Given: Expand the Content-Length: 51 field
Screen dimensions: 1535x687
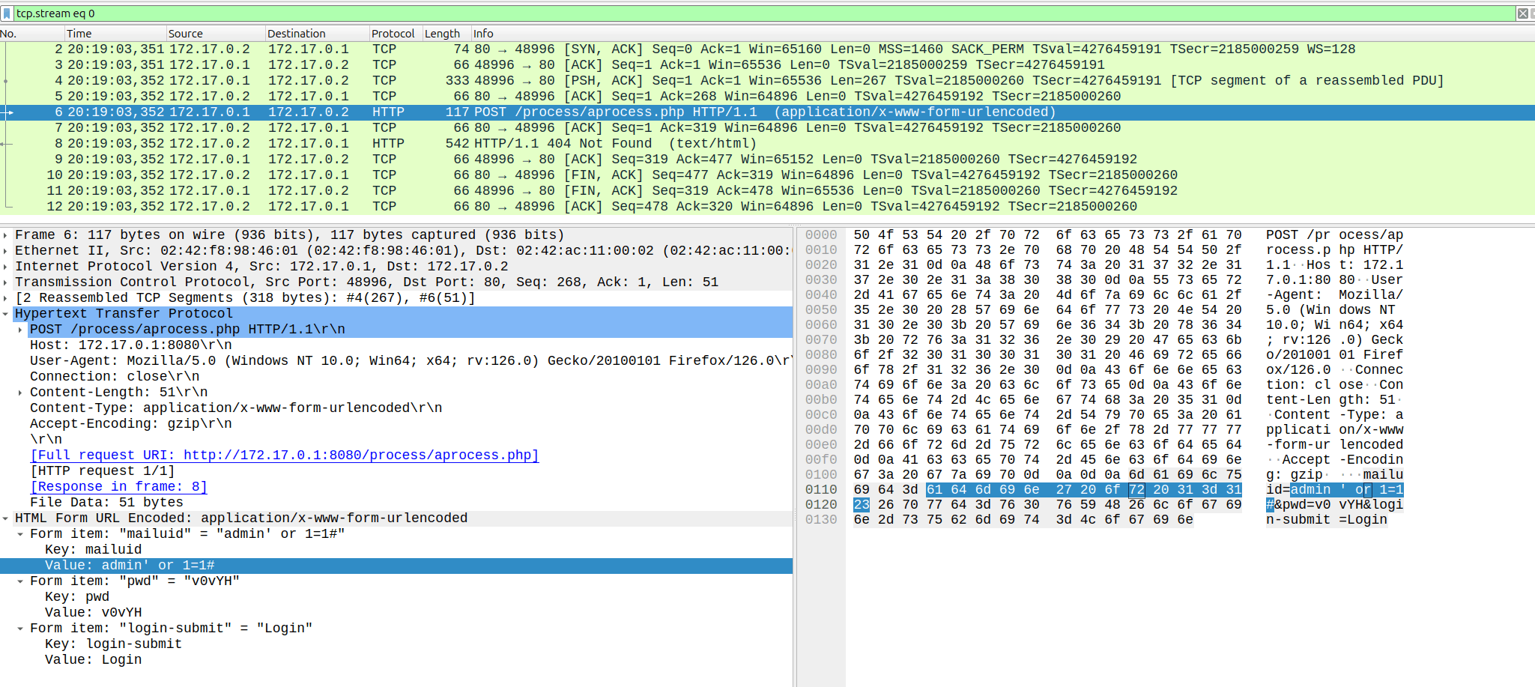Looking at the screenshot, I should [20, 393].
